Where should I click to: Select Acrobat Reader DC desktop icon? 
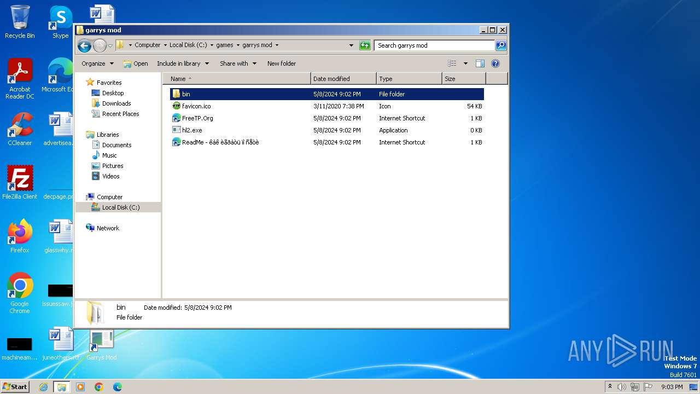click(x=20, y=79)
